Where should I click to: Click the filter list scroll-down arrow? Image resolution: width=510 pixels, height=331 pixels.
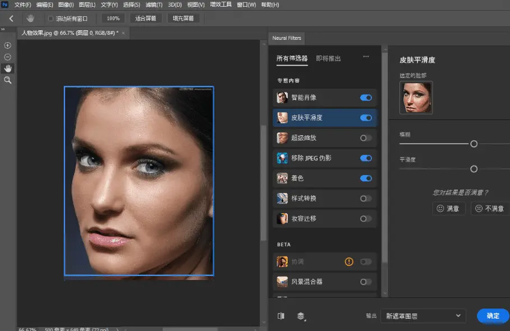click(x=385, y=293)
